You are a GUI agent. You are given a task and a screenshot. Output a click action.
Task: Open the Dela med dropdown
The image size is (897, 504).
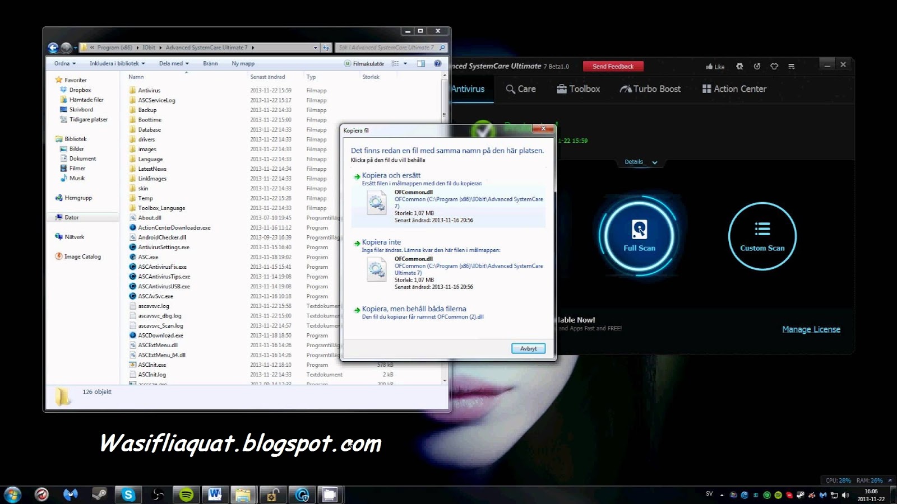(174, 63)
